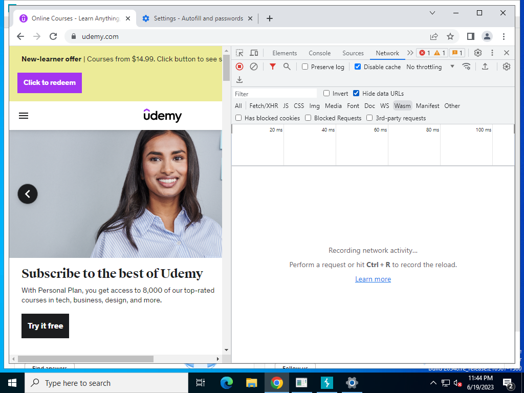Click the horizontal page scrollbar thumb
This screenshot has width=524, height=393.
(85, 359)
